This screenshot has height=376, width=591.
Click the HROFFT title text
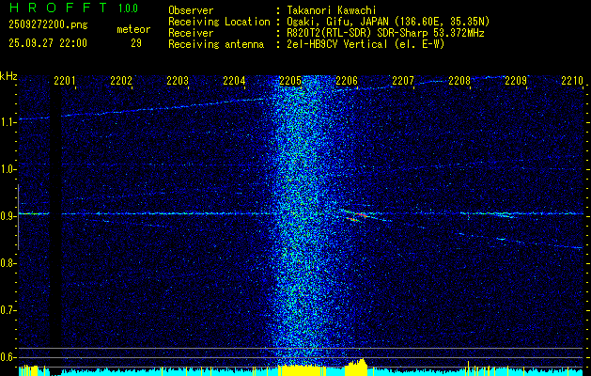(x=57, y=8)
